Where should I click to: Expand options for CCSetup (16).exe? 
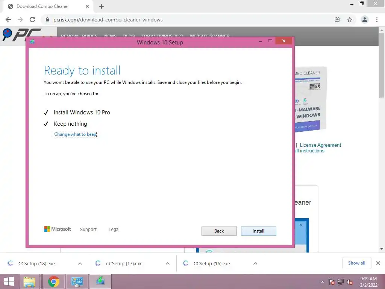point(255,263)
